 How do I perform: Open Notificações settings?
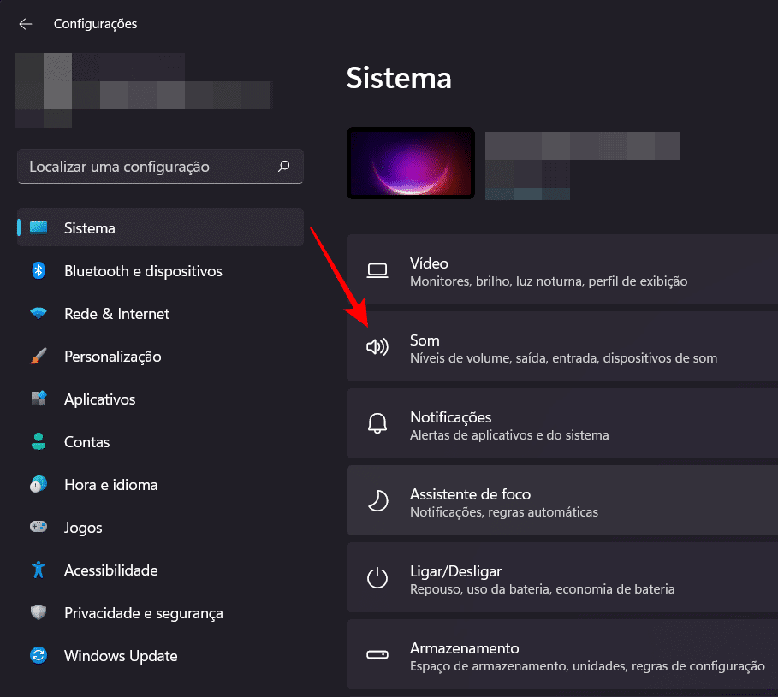562,423
